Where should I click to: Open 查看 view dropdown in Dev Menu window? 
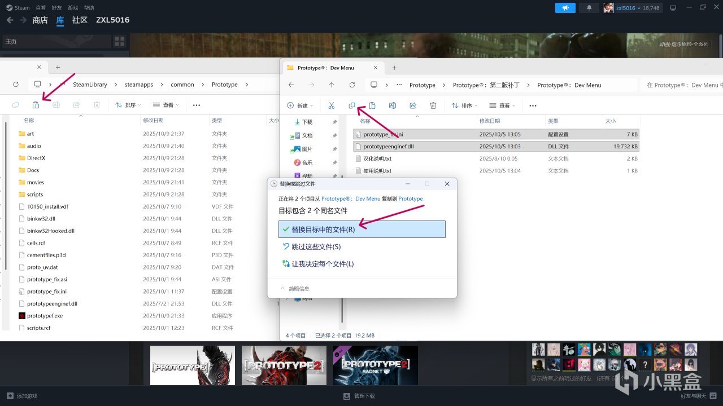coord(503,105)
